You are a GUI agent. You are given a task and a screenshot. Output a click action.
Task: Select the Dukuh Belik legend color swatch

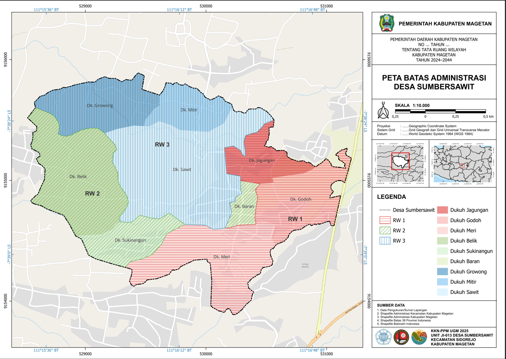click(442, 241)
